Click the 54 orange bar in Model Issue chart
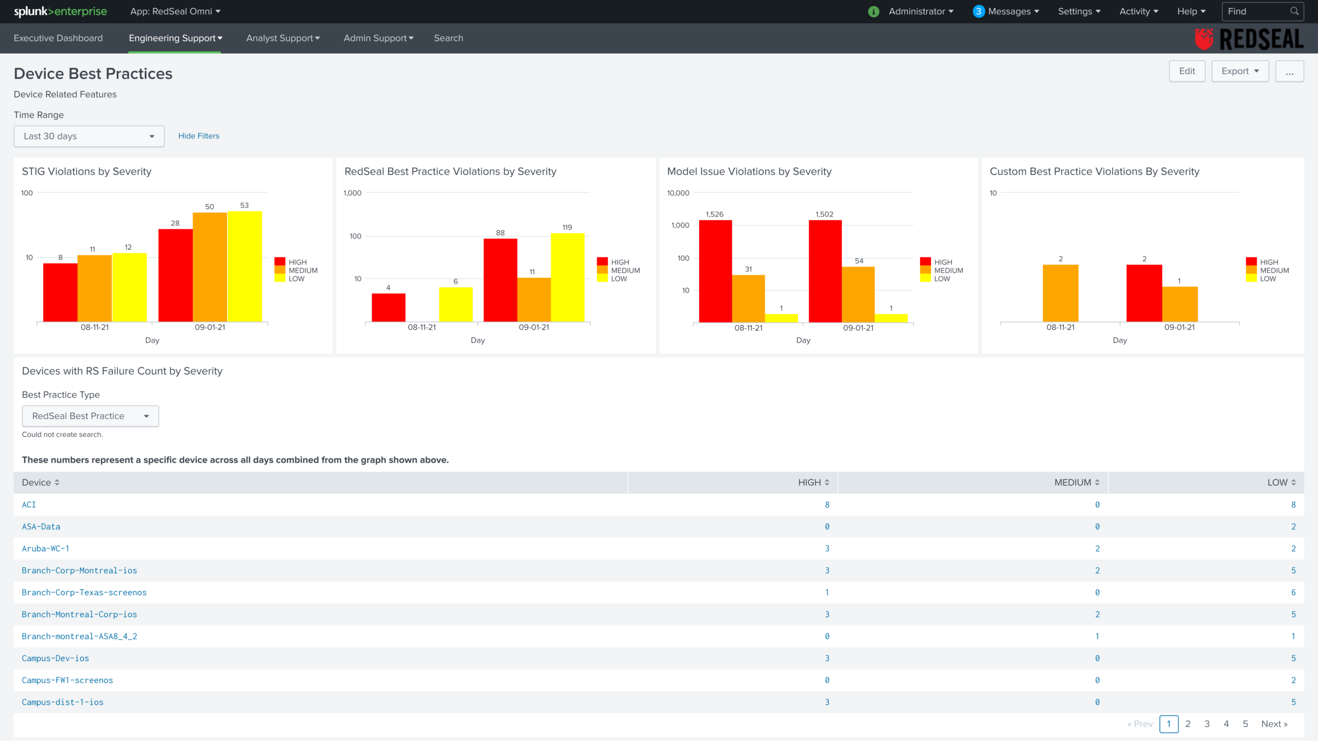 [858, 295]
